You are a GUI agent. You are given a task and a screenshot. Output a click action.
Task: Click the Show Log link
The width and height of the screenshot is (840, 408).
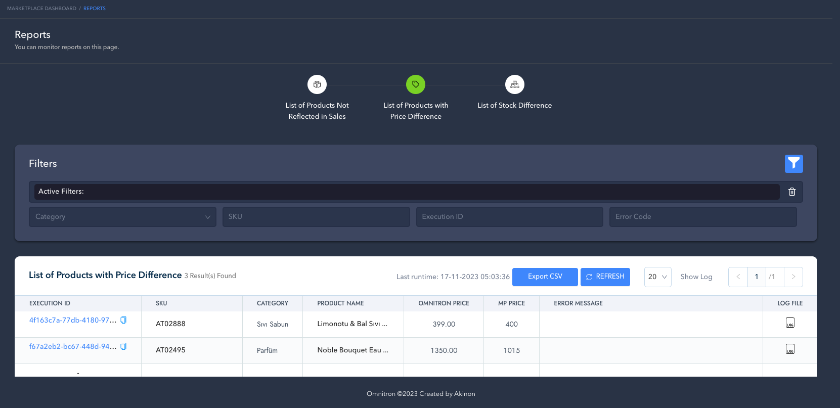click(696, 277)
